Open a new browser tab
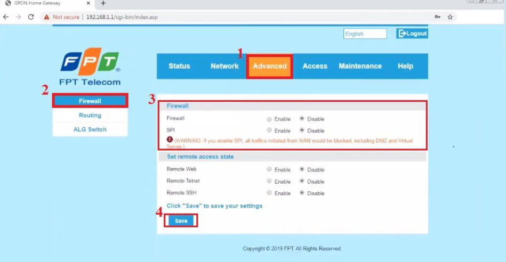 pyautogui.click(x=103, y=3)
